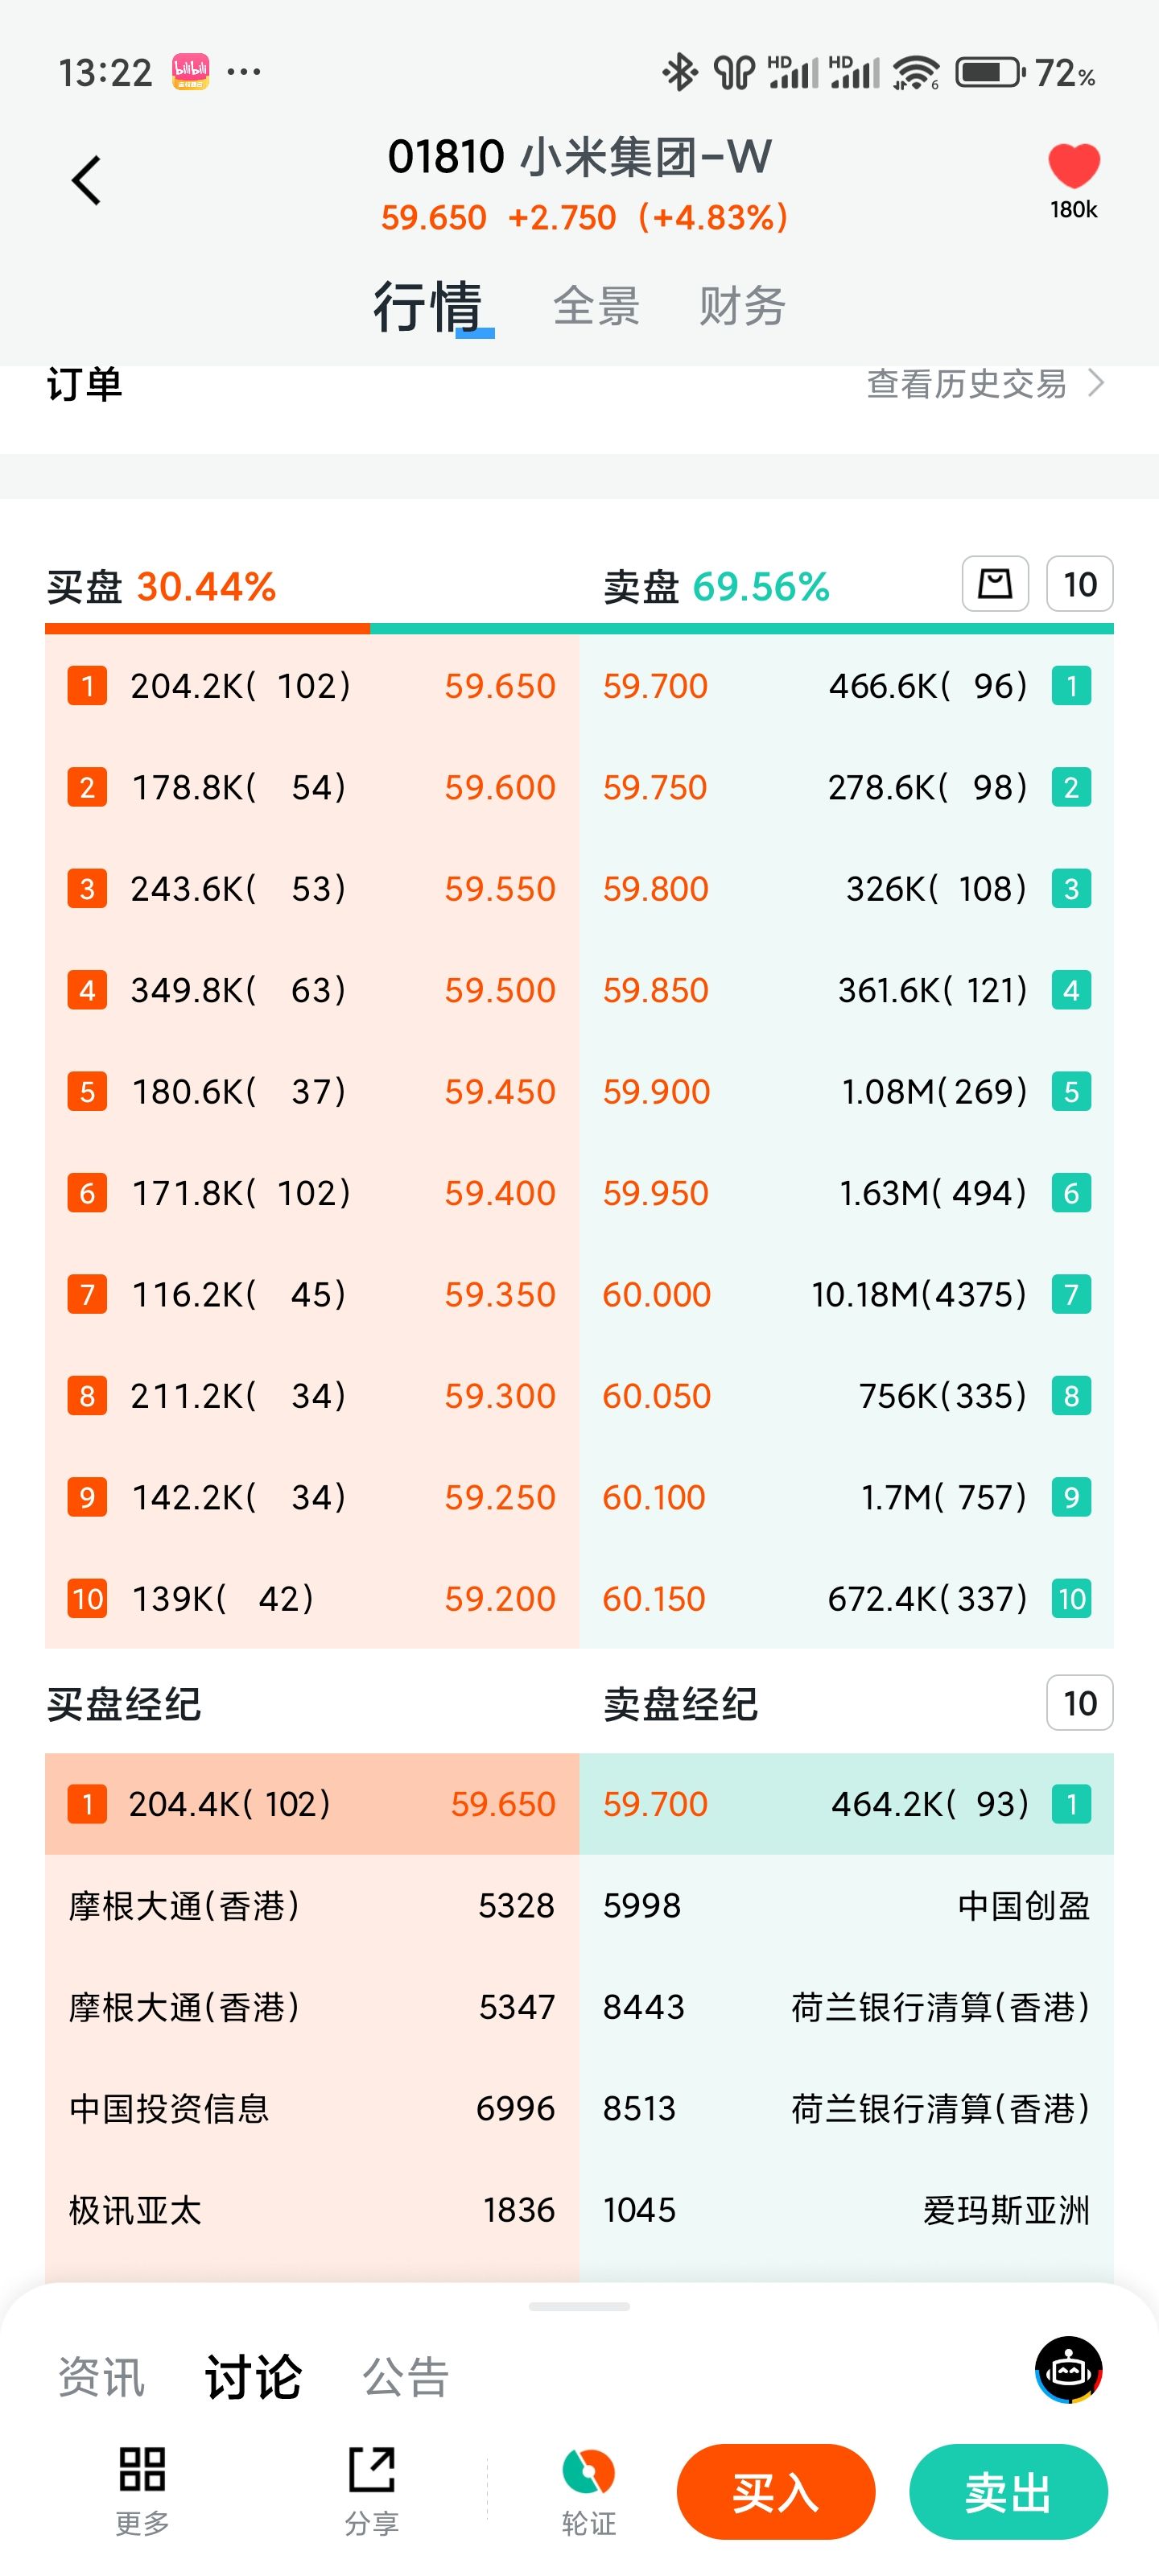This screenshot has height=2576, width=1159.
Task: Switch to the 全景 tab
Action: [596, 306]
